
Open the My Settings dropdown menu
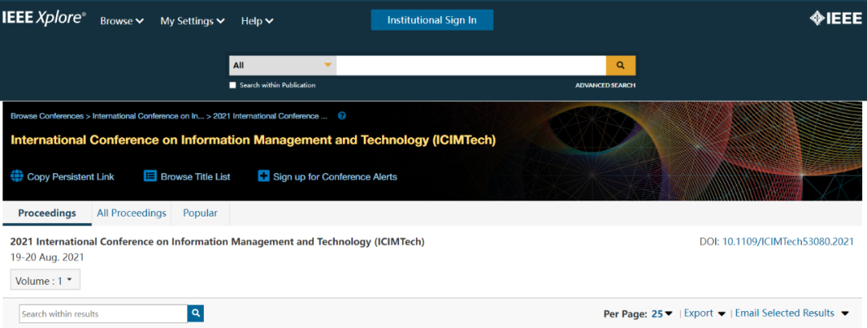(193, 21)
